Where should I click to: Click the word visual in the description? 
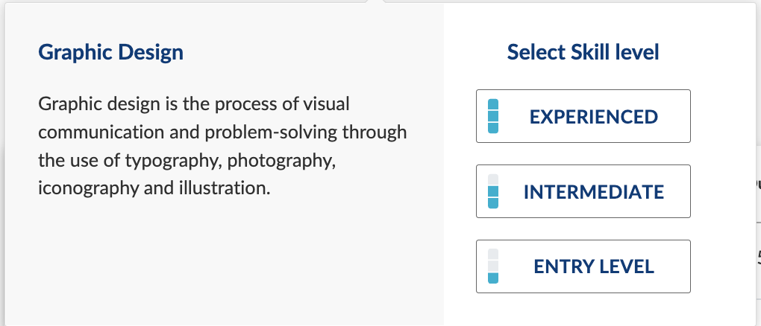tap(325, 104)
